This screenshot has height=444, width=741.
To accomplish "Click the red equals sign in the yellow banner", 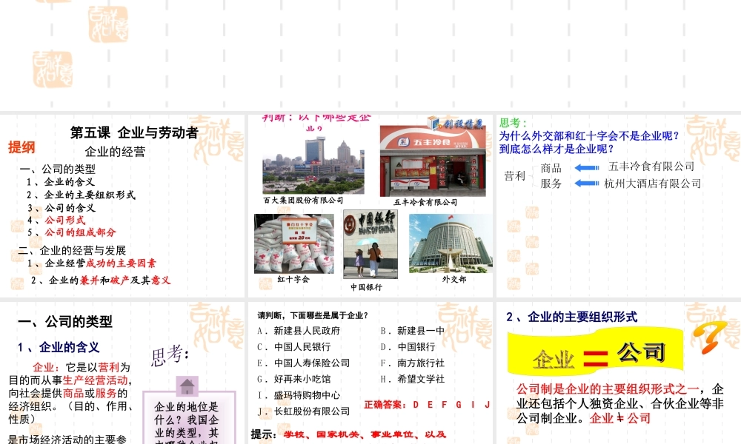I will tap(596, 357).
